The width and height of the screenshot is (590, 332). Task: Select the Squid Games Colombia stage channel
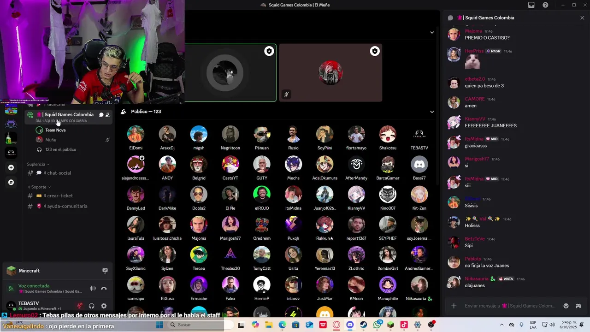tap(68, 117)
